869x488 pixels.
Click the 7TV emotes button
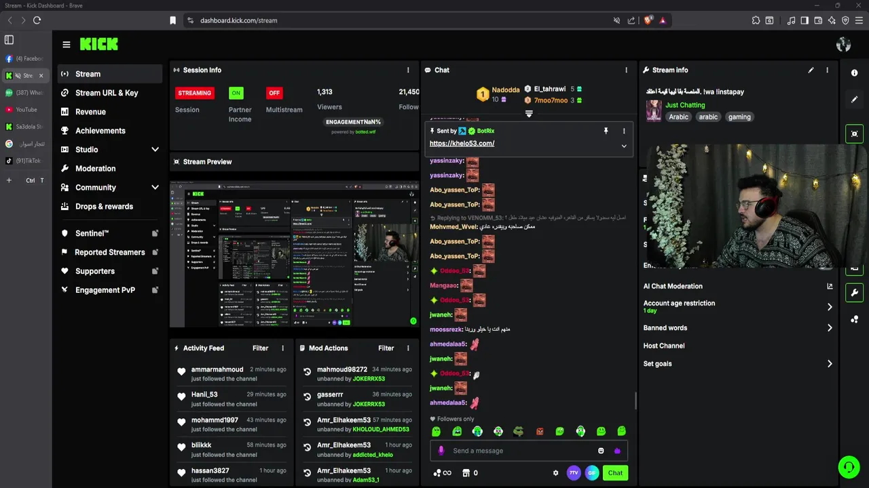click(x=574, y=473)
